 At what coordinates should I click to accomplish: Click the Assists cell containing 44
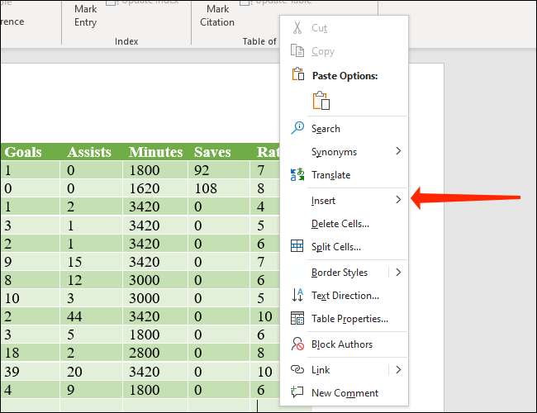(93, 317)
